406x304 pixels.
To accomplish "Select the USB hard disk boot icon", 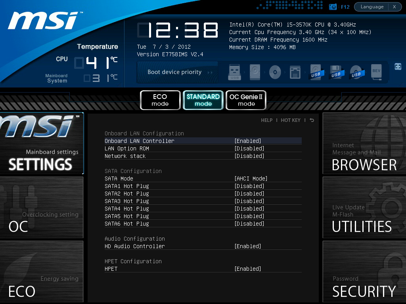I will point(316,72).
